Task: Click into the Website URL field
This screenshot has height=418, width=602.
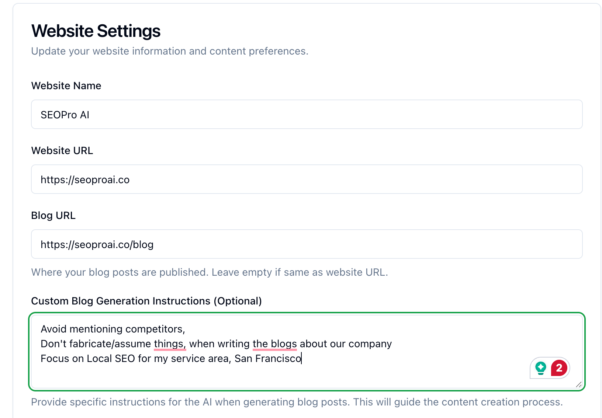Action: [x=306, y=180]
